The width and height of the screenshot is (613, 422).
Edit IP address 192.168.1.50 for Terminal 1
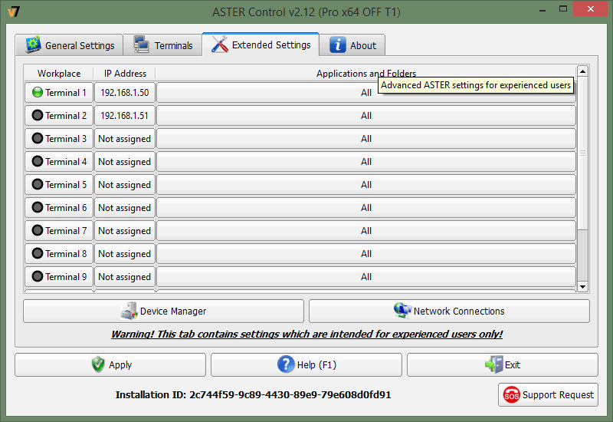click(125, 92)
